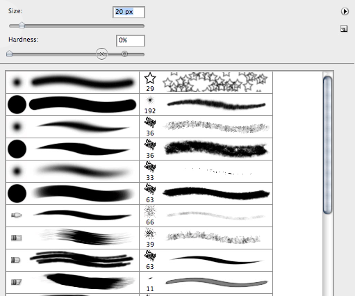Choose the soft round brush with tapered stroke
Screen dimensions: 355x296
(72, 127)
